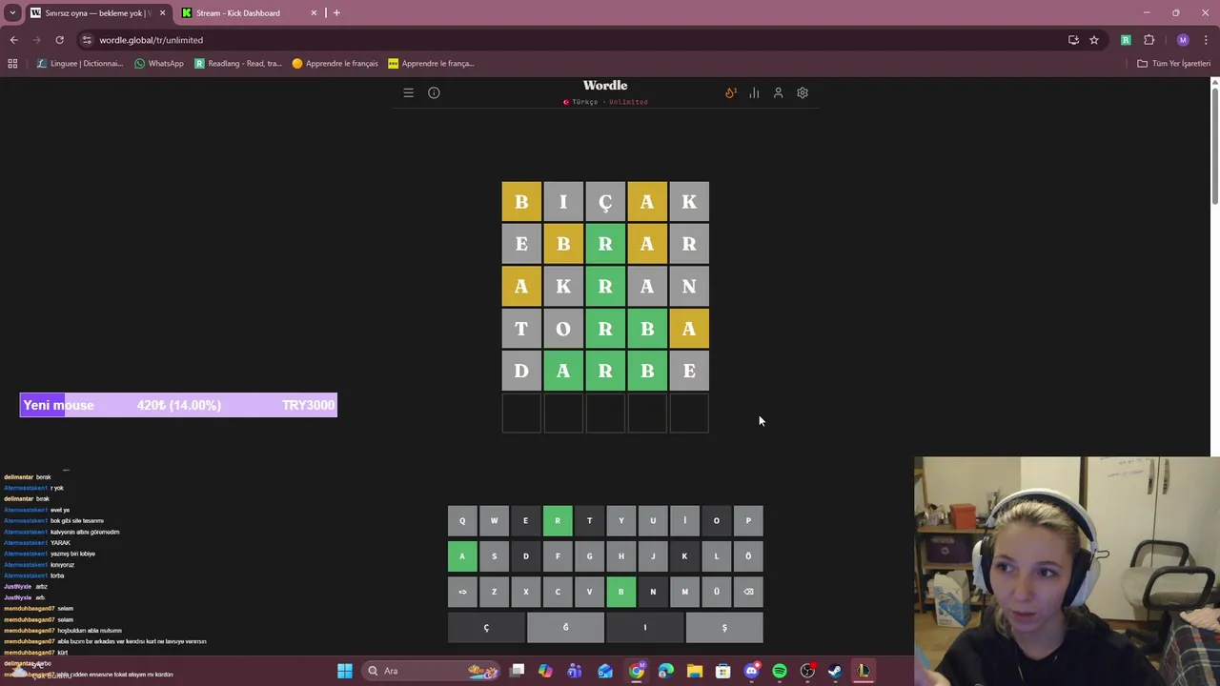Open Chrome three-dot menu
Screen dimensions: 1220x686
click(x=1206, y=40)
